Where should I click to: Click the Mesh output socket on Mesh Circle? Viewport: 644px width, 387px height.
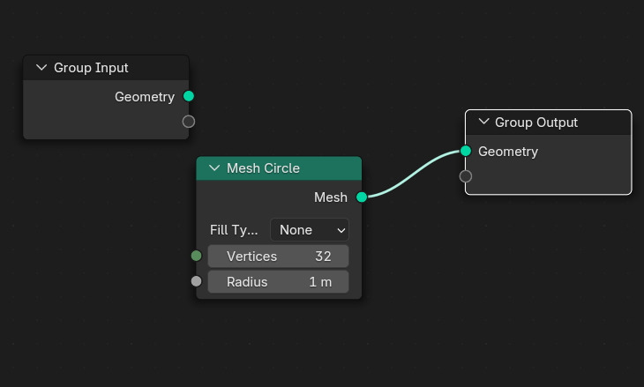tap(362, 197)
